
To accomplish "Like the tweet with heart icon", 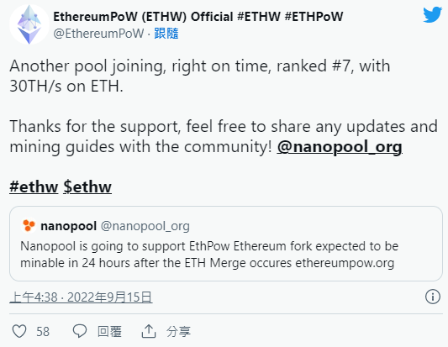I will [19, 331].
